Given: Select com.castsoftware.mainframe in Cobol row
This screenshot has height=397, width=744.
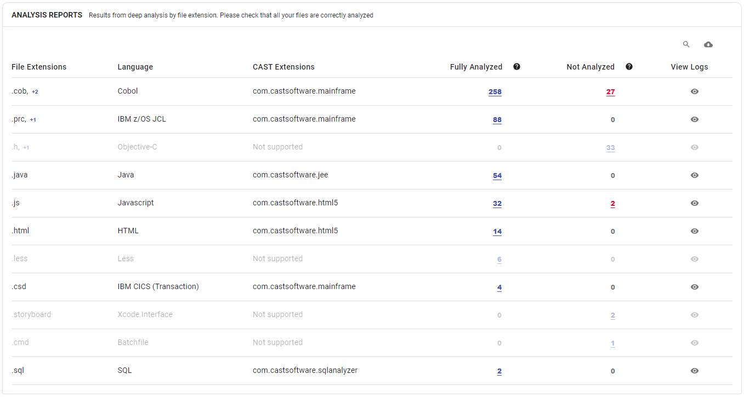Looking at the screenshot, I should click(304, 91).
